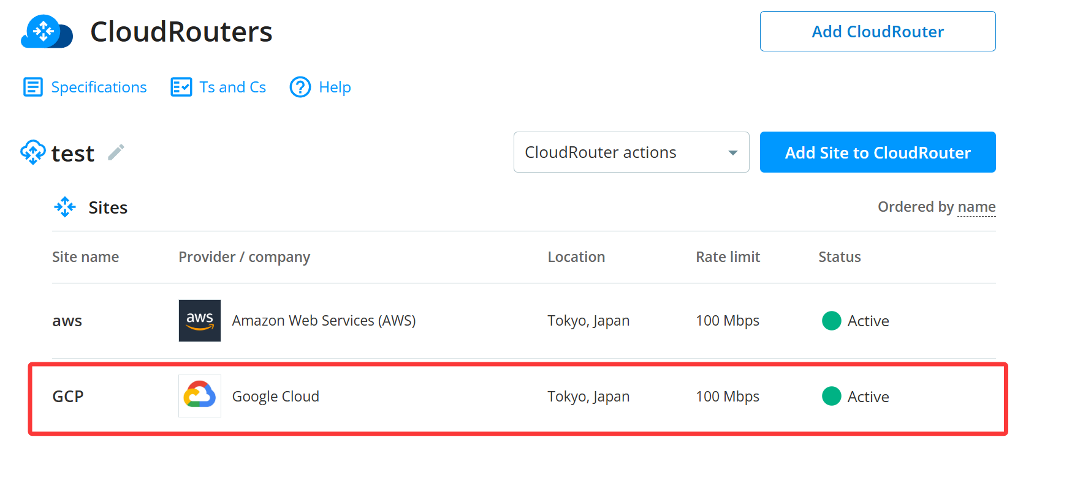Click the AWS provider logo
Image resolution: width=1091 pixels, height=478 pixels.
click(x=200, y=321)
